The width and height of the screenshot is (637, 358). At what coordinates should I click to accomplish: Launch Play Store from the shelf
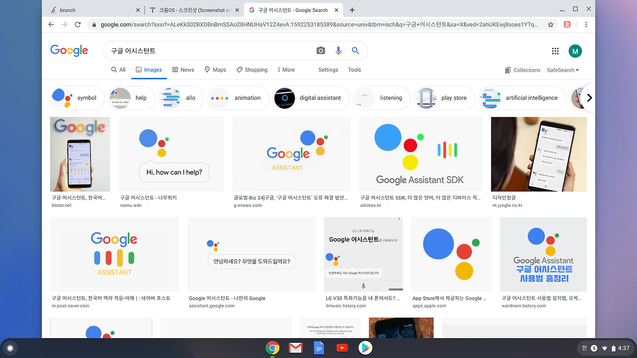[365, 348]
